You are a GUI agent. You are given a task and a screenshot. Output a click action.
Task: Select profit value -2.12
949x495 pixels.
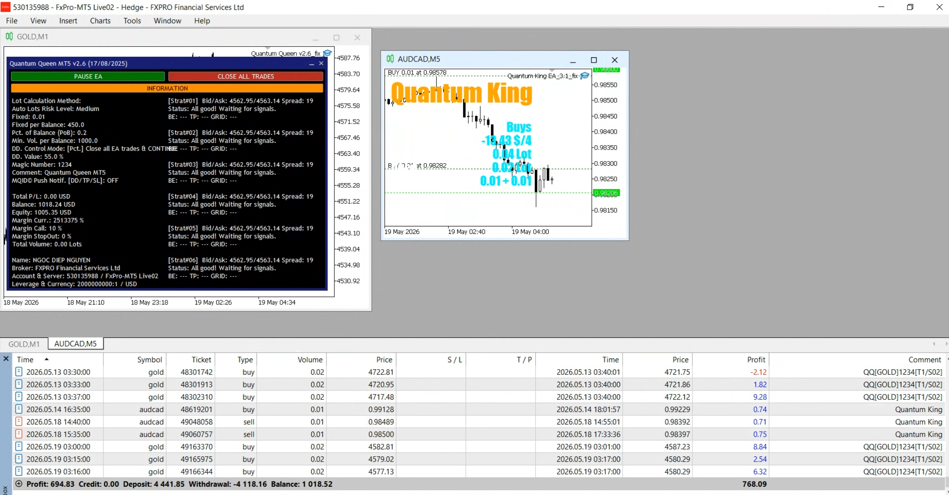coord(758,372)
